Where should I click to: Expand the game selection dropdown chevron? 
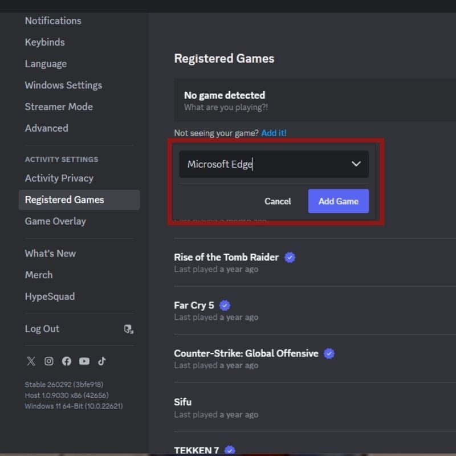pyautogui.click(x=356, y=164)
